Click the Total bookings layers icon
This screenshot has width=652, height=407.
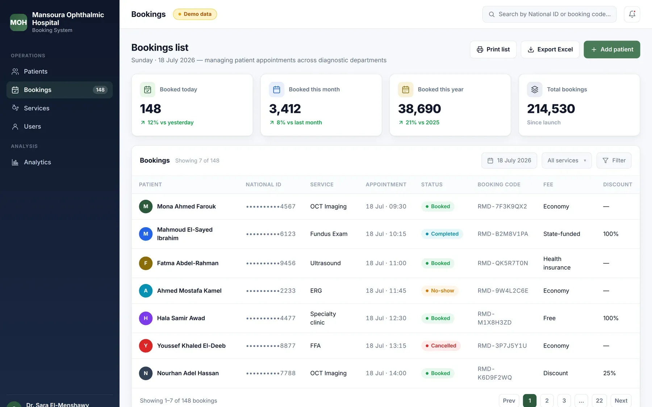534,89
